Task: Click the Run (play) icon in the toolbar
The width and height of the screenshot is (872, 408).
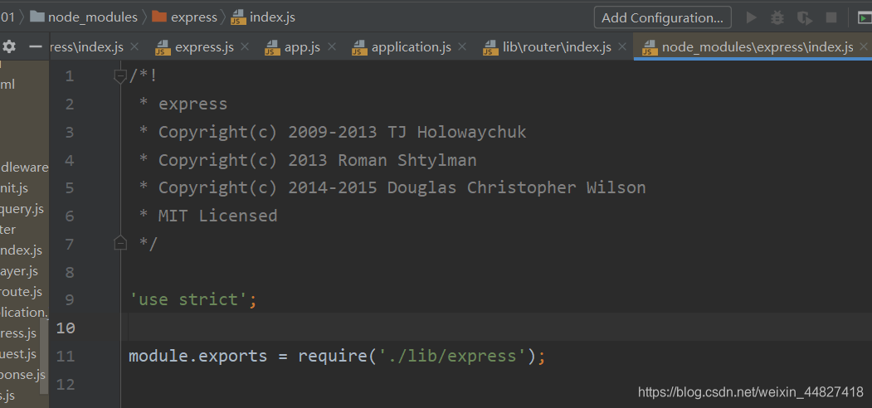Action: [x=752, y=17]
